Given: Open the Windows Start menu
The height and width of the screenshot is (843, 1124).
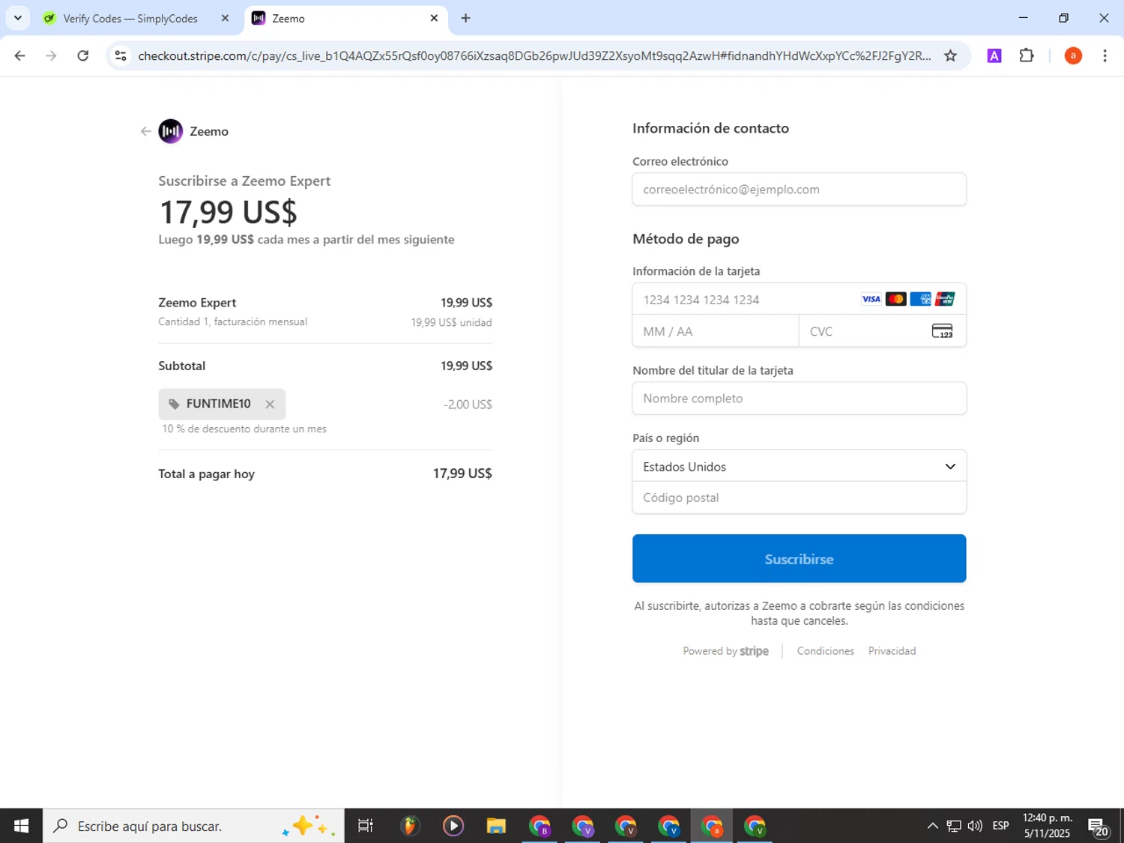Looking at the screenshot, I should point(21,826).
